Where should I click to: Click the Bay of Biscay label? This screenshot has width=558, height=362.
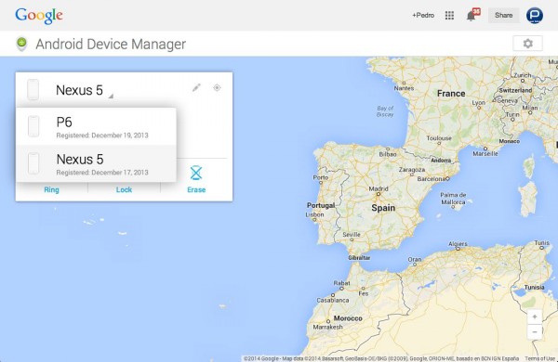click(385, 111)
